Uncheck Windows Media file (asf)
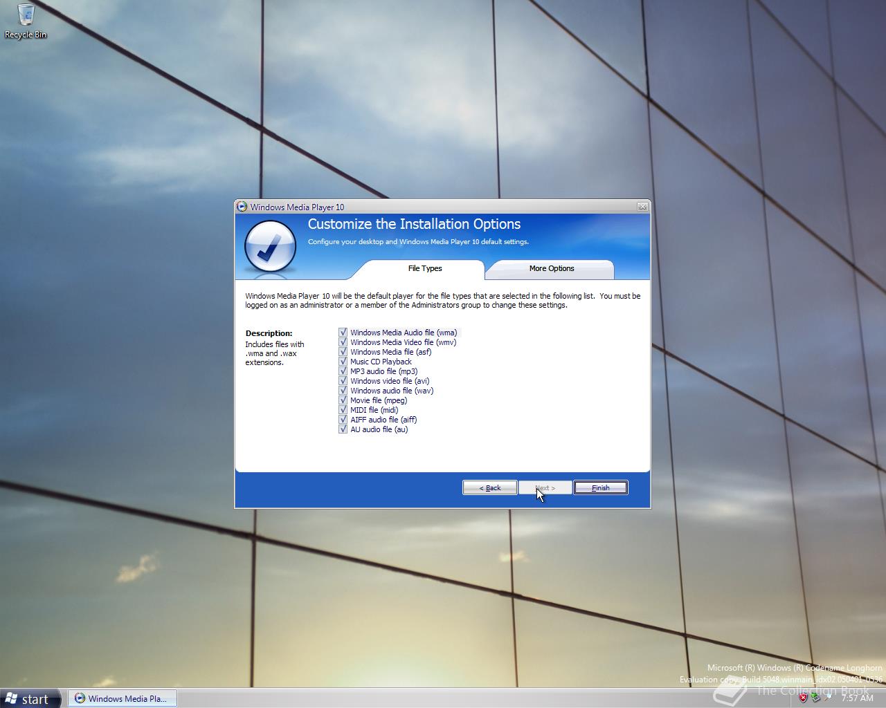This screenshot has height=708, width=886. [x=343, y=352]
